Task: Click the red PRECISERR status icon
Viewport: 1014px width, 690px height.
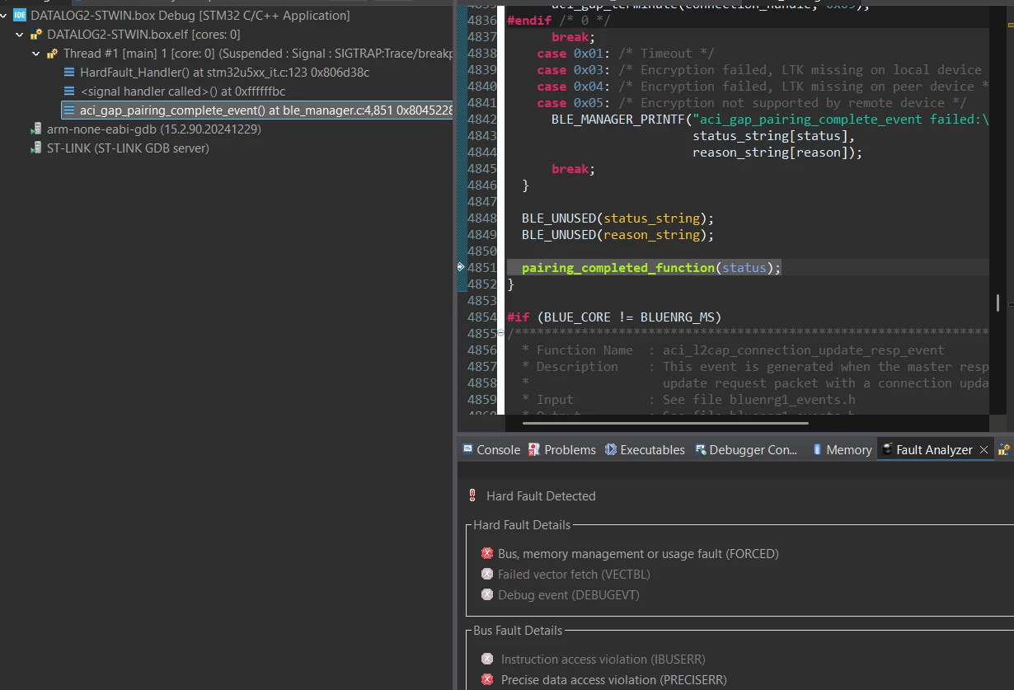Action: point(487,680)
